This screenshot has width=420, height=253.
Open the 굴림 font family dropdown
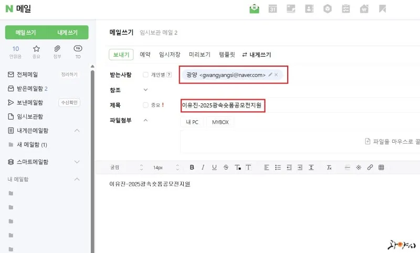pos(126,167)
